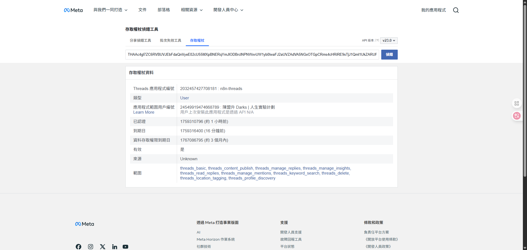This screenshot has width=527, height=250.
Task: Expand the 與我們一同打造 menu
Action: 110,10
